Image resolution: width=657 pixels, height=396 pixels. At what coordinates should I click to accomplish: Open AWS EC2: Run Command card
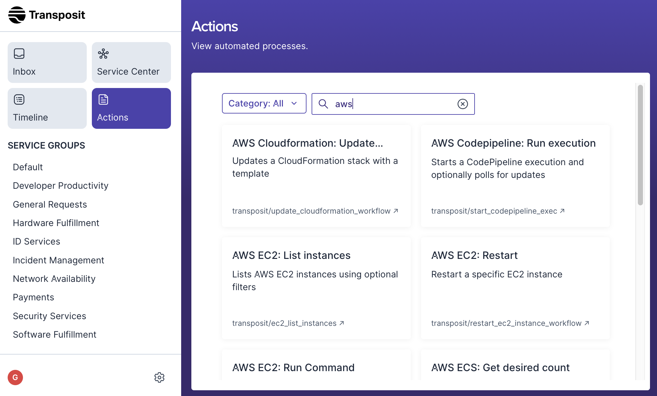tap(293, 368)
